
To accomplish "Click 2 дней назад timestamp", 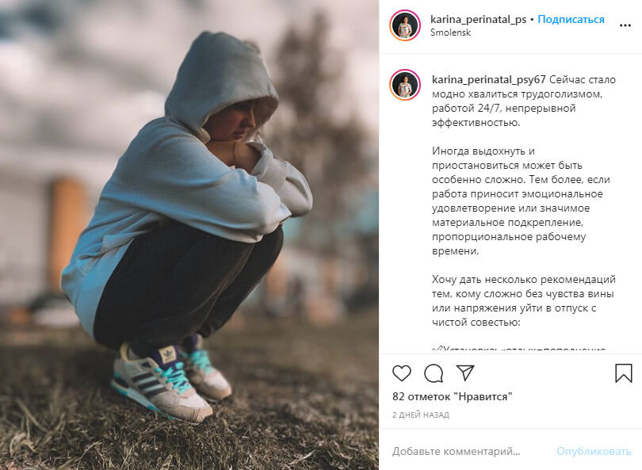I will point(421,415).
